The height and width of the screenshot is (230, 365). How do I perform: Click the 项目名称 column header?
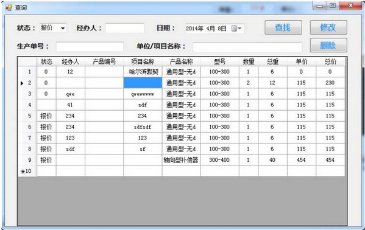(x=143, y=61)
